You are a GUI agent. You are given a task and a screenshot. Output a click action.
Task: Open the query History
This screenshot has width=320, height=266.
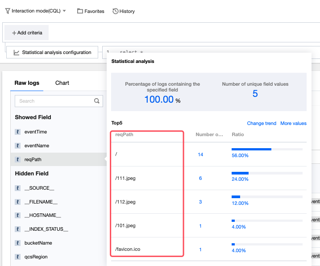point(124,11)
